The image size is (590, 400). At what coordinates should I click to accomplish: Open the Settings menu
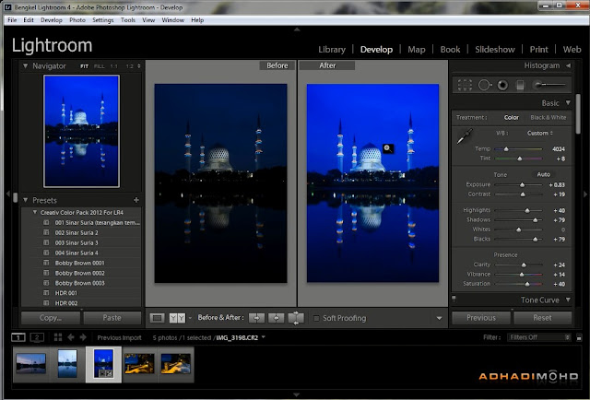tap(102, 20)
